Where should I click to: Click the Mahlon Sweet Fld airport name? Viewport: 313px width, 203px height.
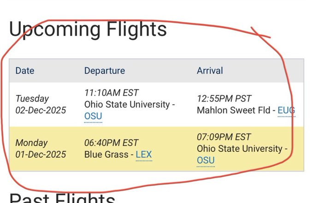pyautogui.click(x=234, y=110)
